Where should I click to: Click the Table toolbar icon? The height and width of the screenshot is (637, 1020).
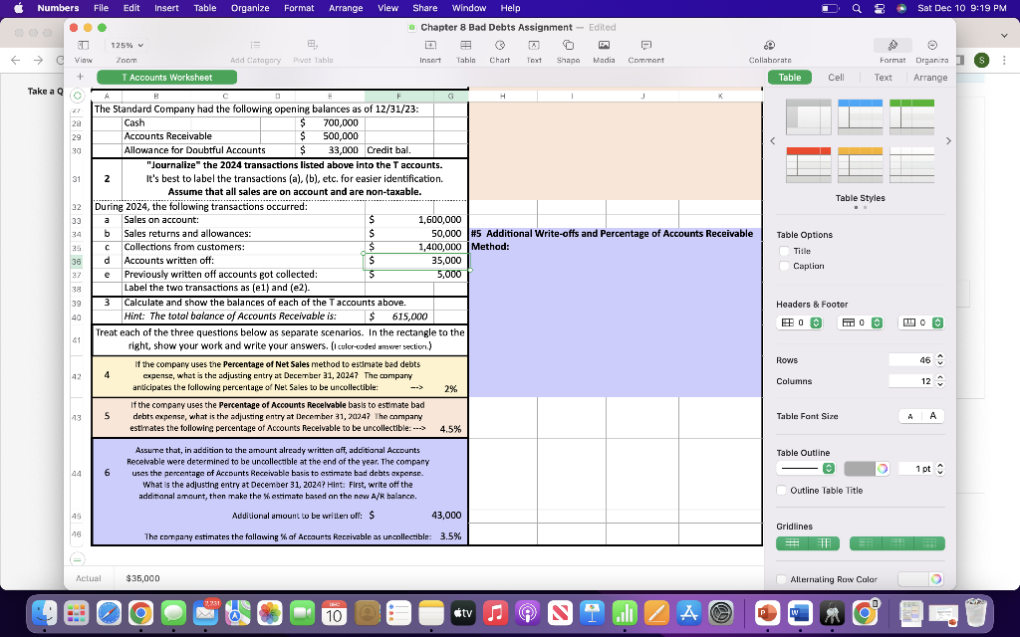click(x=464, y=46)
